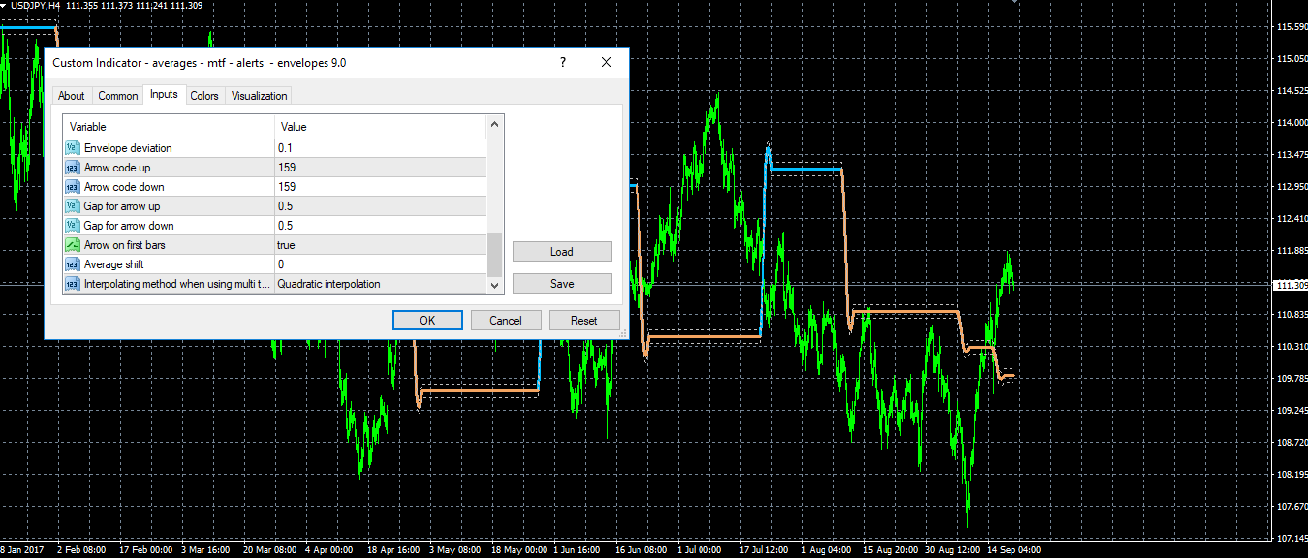Click the Reset button

point(584,321)
